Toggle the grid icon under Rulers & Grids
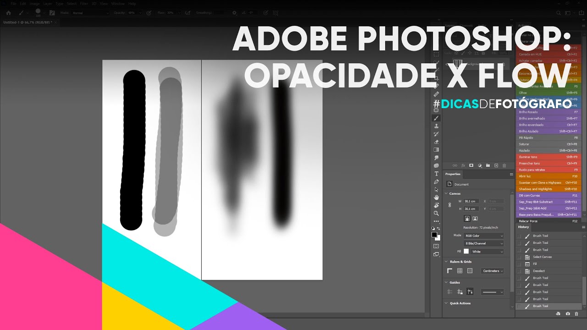This screenshot has height=330, width=587. [x=460, y=271]
